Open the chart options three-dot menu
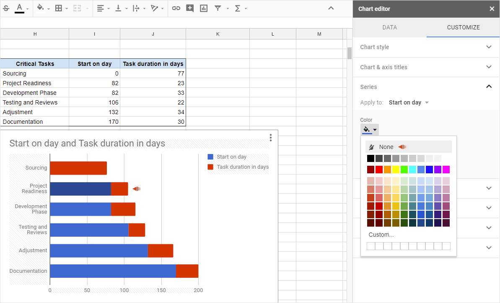500x303 pixels. [x=270, y=138]
